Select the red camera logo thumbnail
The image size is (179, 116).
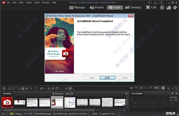7,102
